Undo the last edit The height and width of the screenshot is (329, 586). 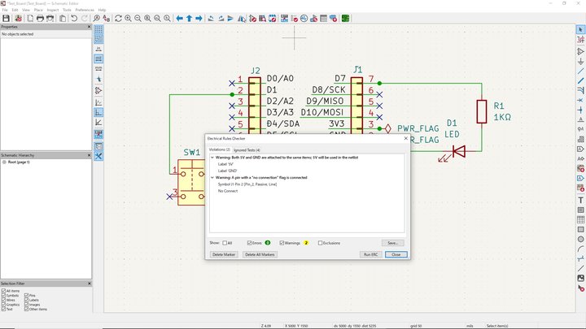point(74,18)
